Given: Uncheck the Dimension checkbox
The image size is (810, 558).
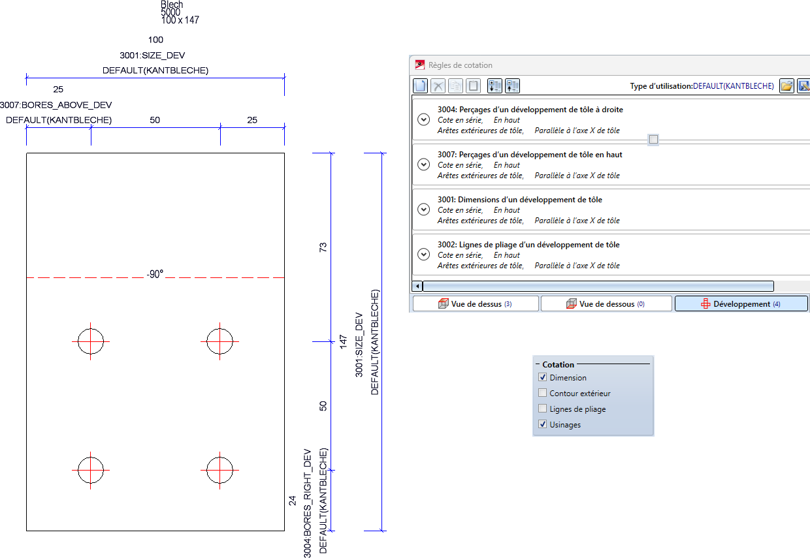Looking at the screenshot, I should click(542, 378).
